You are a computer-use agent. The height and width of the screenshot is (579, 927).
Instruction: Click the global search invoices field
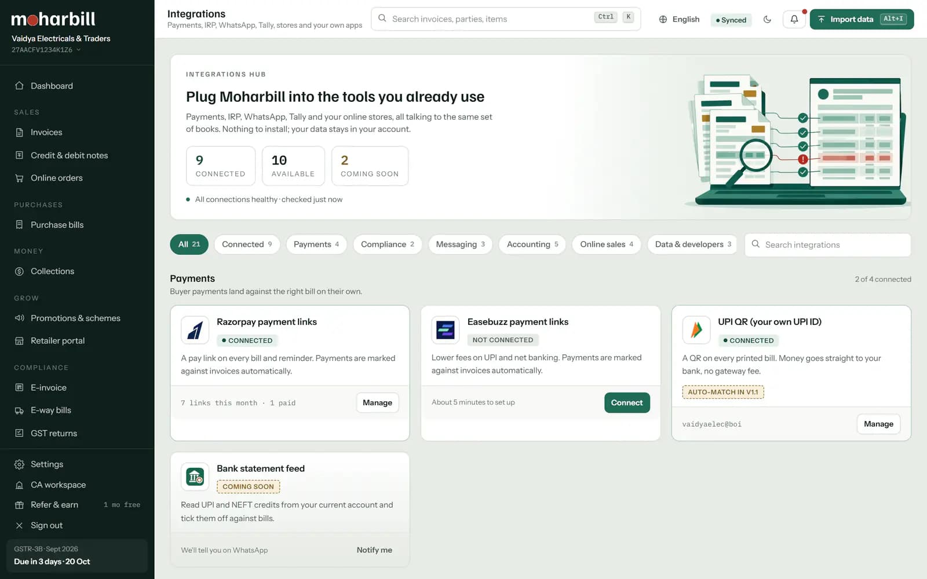point(506,19)
